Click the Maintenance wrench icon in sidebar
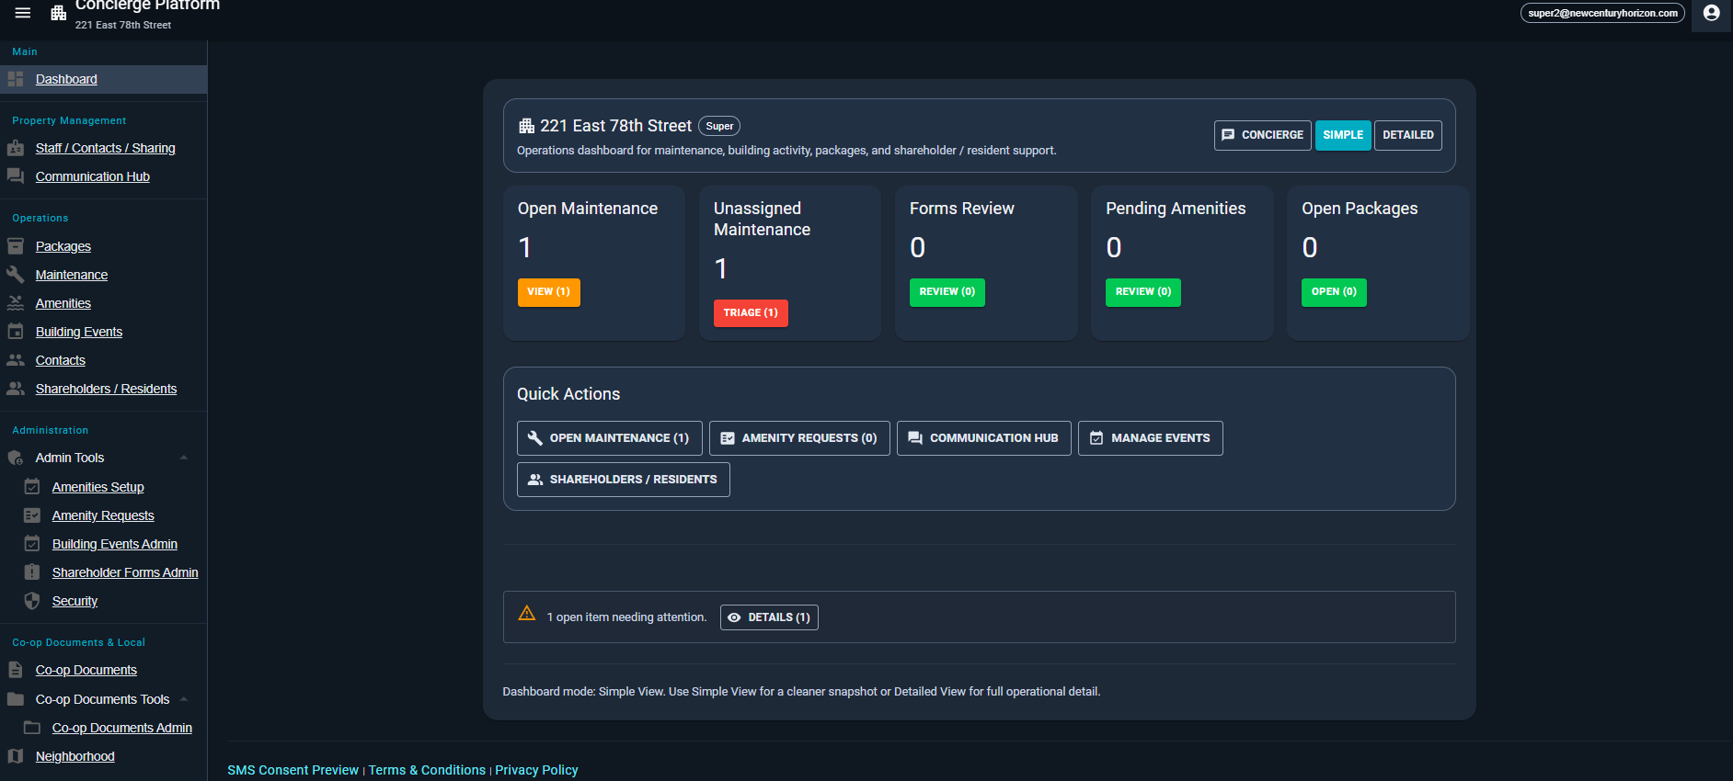The width and height of the screenshot is (1733, 781). (x=16, y=275)
